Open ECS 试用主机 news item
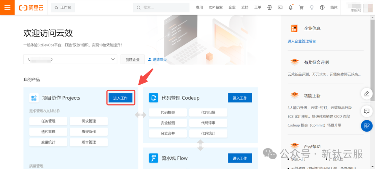Viewport: 375px width, 169px height. click(x=318, y=116)
